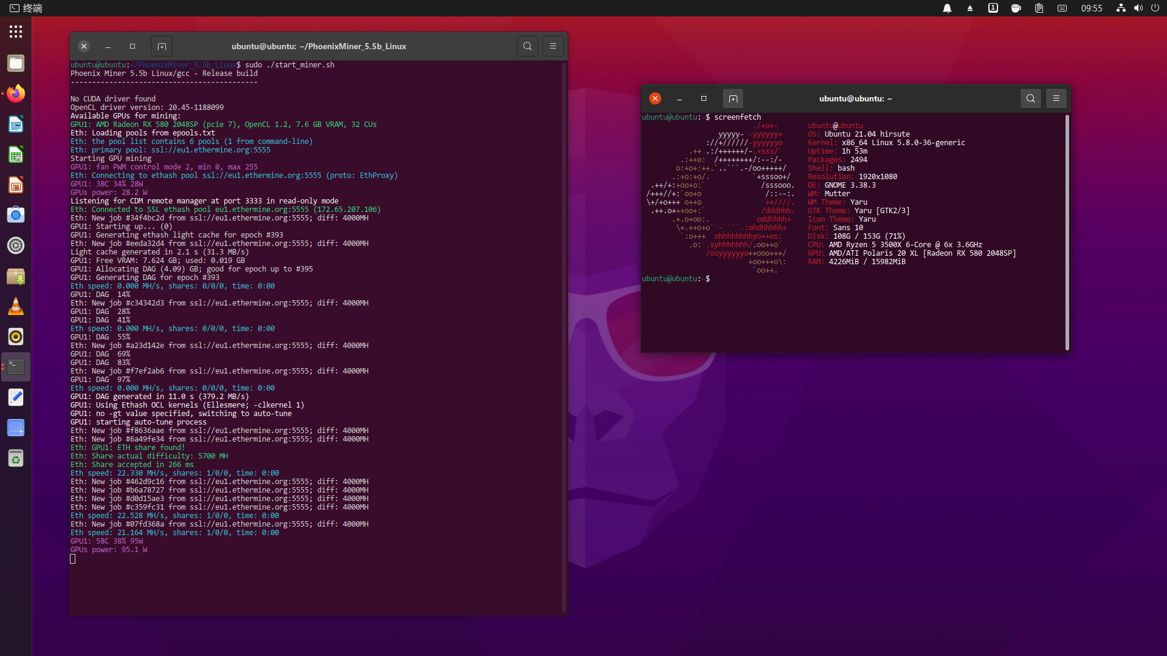
Task: Open notifications bell in top bar
Action: [947, 8]
